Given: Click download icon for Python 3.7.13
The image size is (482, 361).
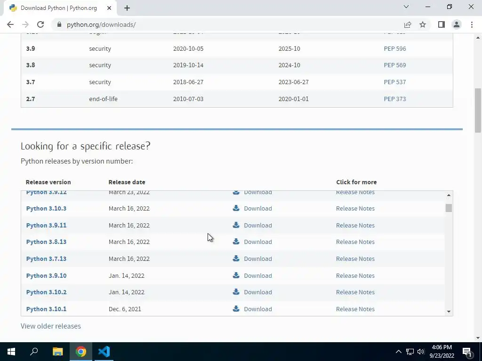Looking at the screenshot, I should 236,259.
